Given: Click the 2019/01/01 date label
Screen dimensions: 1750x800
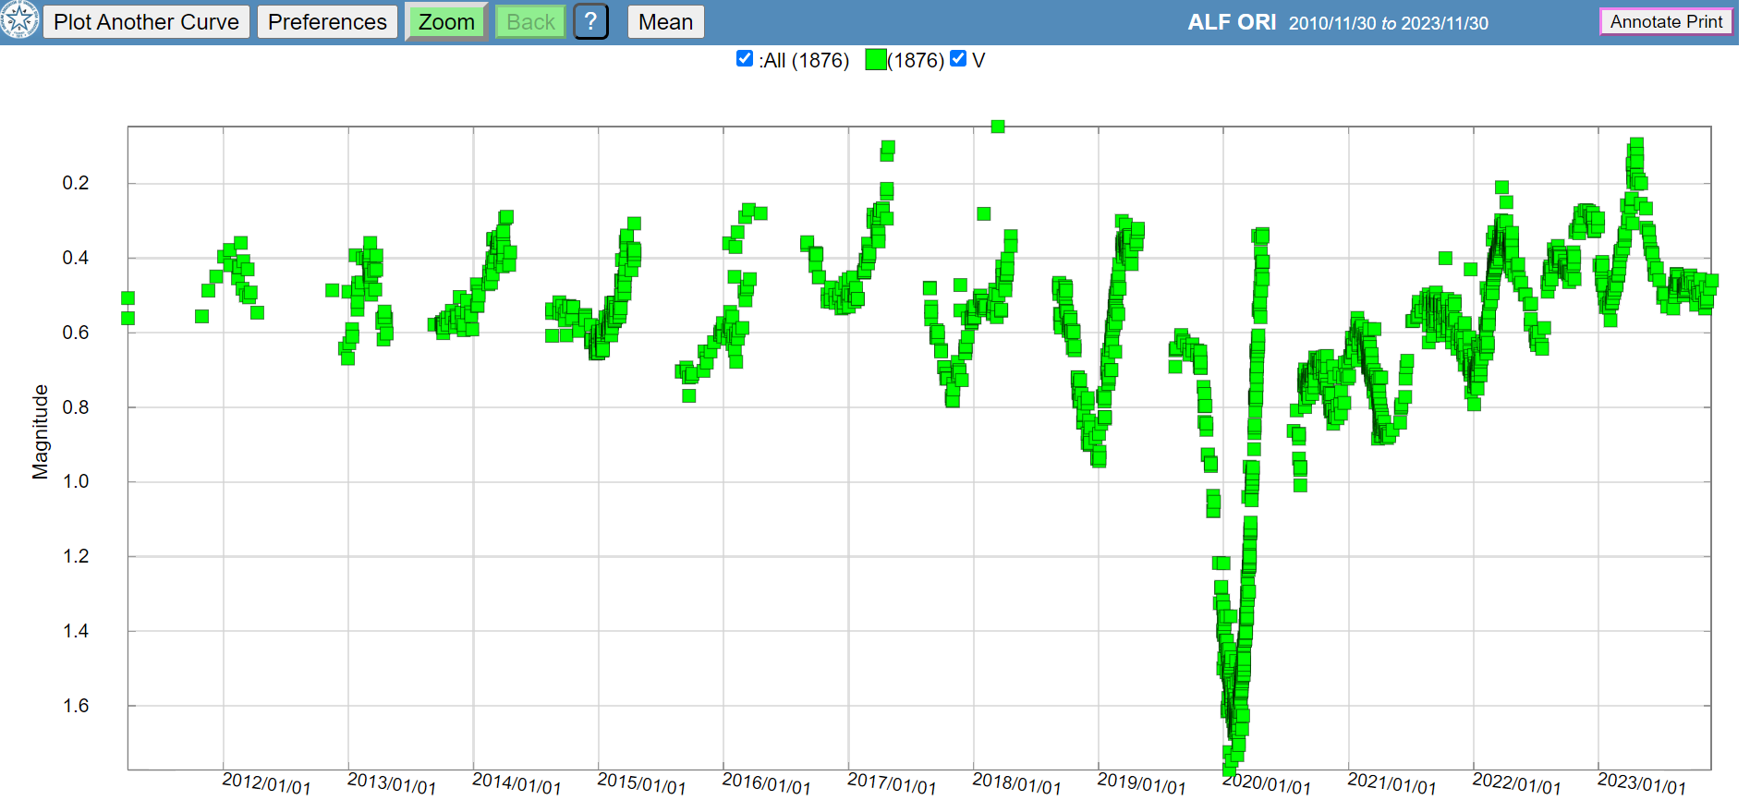Looking at the screenshot, I should coord(1141,783).
